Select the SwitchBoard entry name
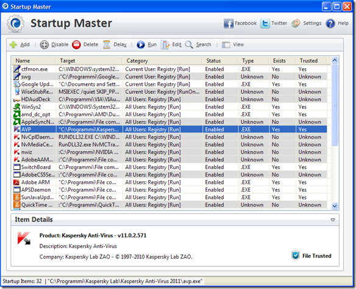This screenshot has height=289, width=356. 36,167
